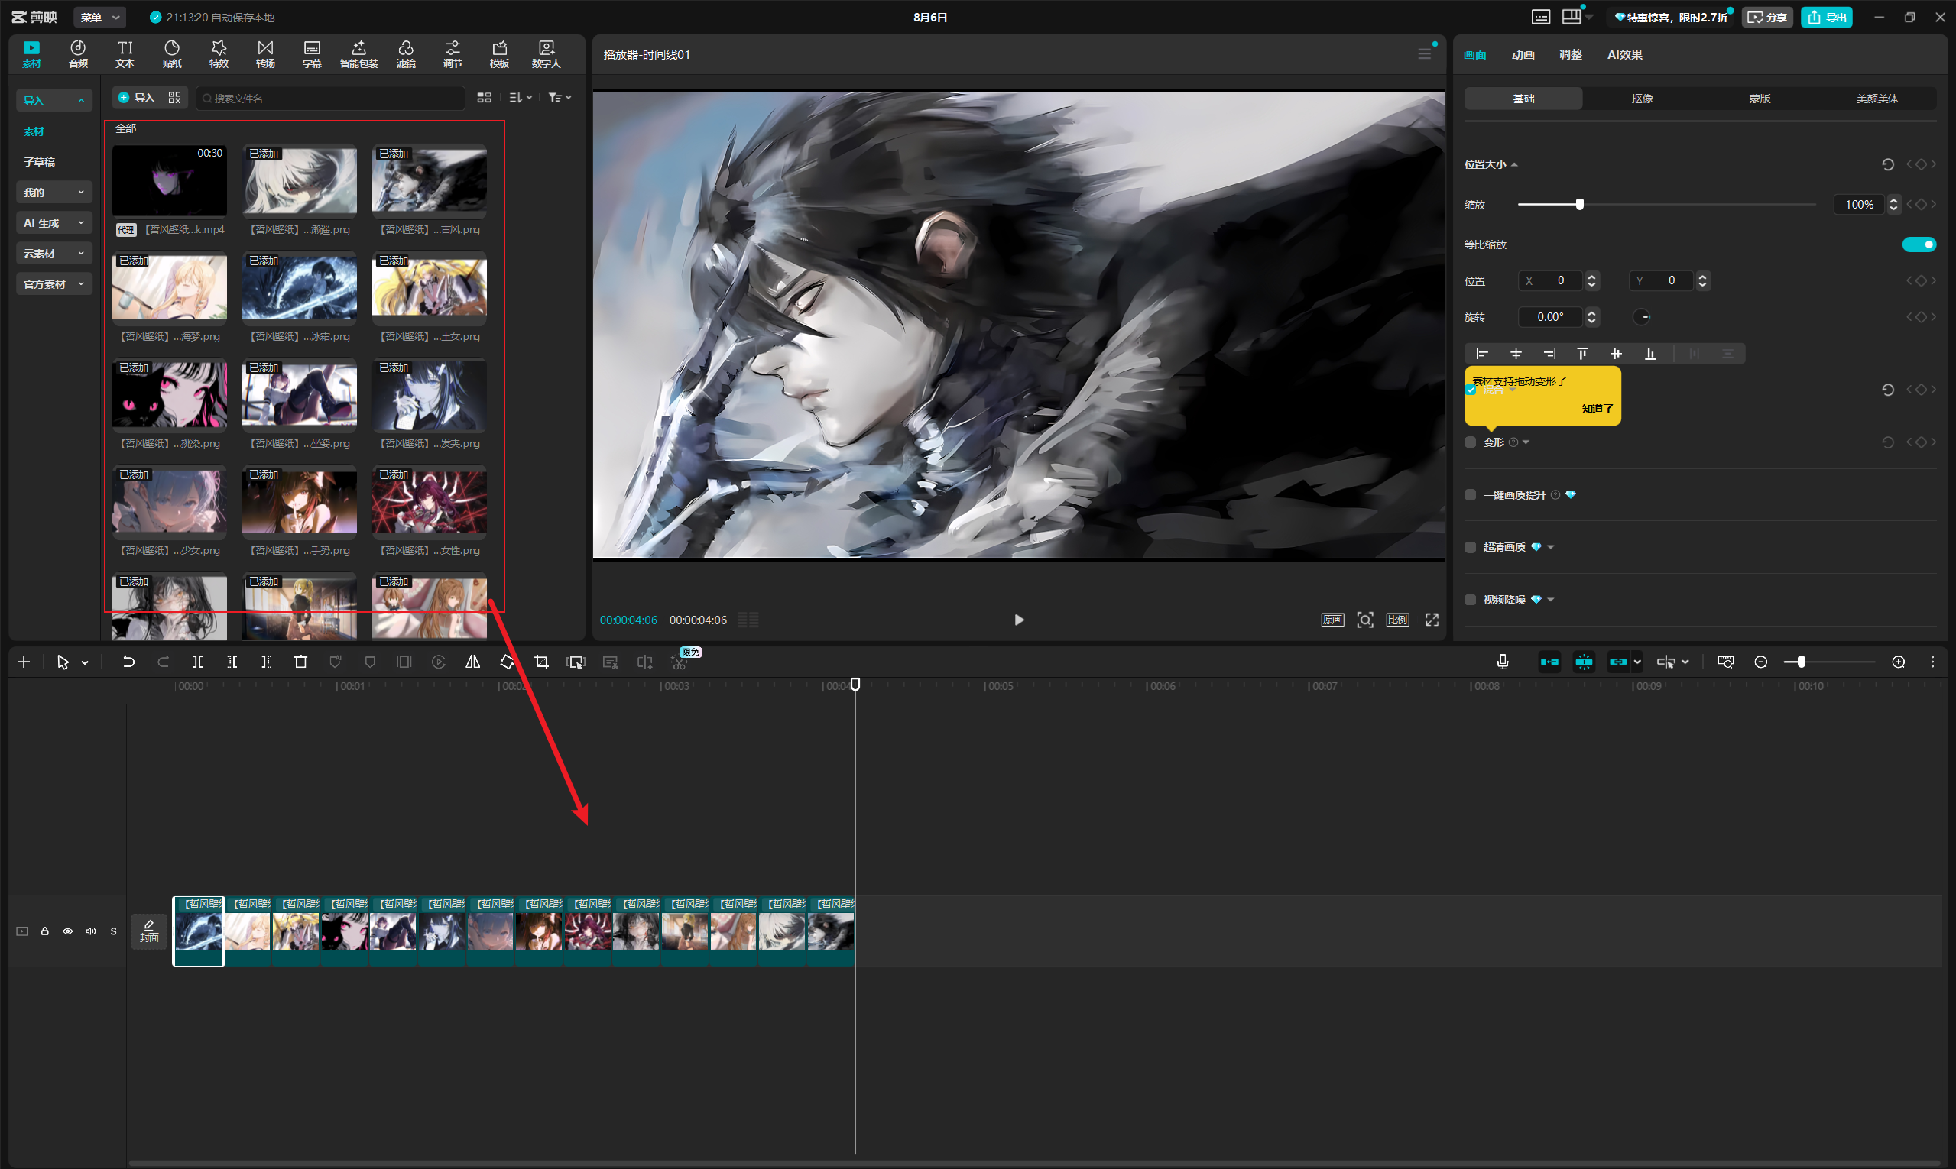Open the 音频 audio panel
This screenshot has width=1956, height=1169.
click(78, 53)
